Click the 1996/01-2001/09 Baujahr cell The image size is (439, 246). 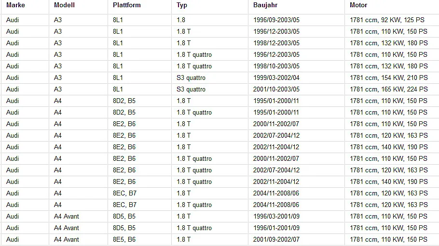296,228
